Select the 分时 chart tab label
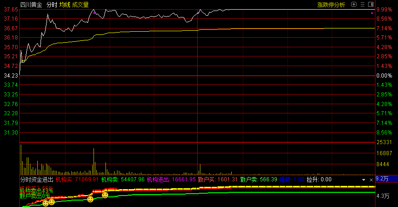This screenshot has width=398, height=207. [x=52, y=5]
